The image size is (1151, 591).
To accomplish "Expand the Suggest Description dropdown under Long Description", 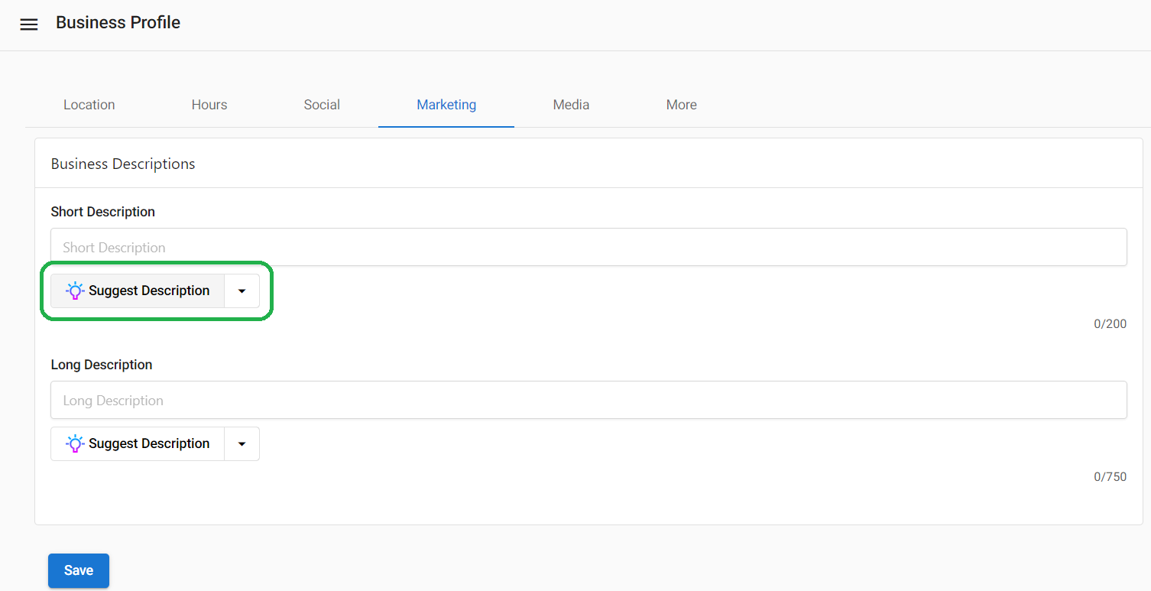I will 242,443.
